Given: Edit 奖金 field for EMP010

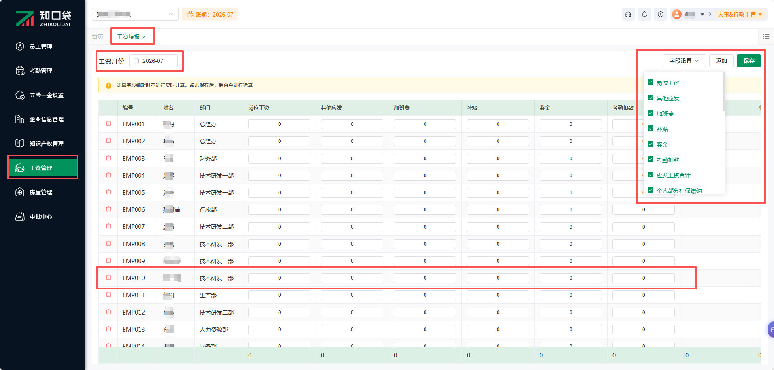Looking at the screenshot, I should 571,278.
